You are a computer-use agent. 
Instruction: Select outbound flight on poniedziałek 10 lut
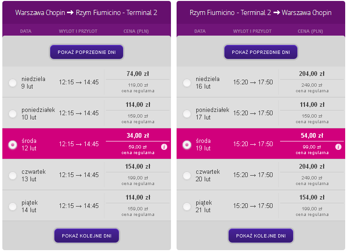(x=13, y=114)
